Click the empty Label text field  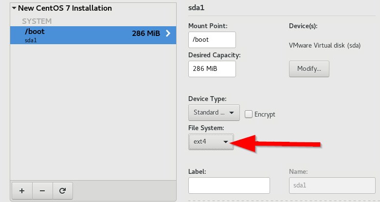(x=229, y=185)
